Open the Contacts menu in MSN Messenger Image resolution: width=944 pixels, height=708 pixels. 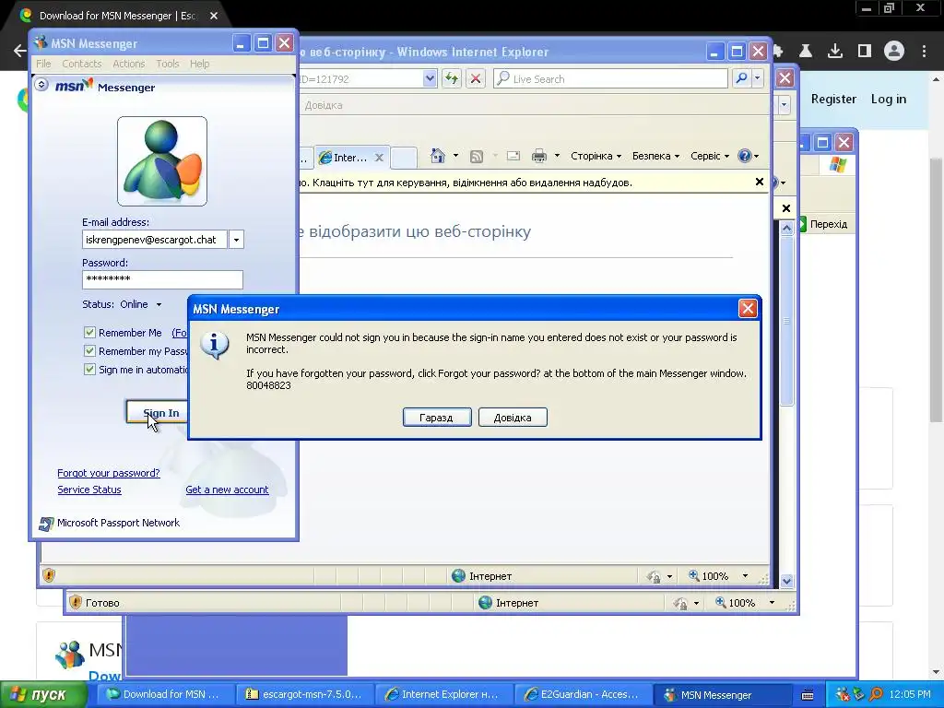coord(82,64)
